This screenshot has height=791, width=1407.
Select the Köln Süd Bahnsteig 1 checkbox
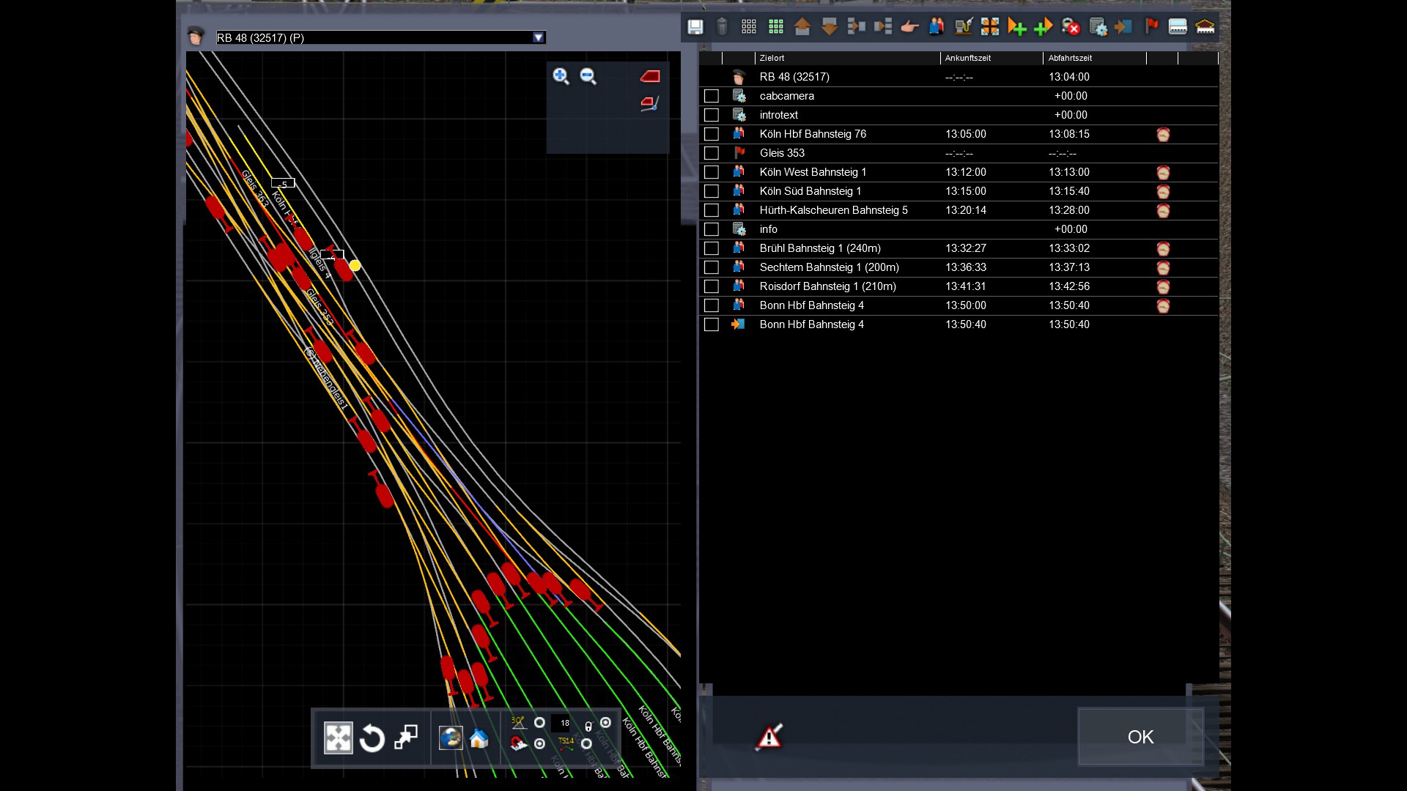coord(711,191)
